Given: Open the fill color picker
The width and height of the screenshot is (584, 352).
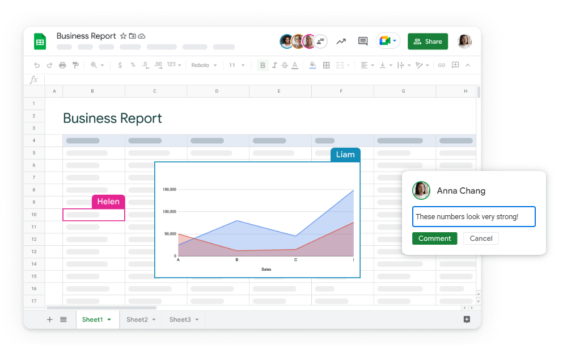Looking at the screenshot, I should coord(312,65).
